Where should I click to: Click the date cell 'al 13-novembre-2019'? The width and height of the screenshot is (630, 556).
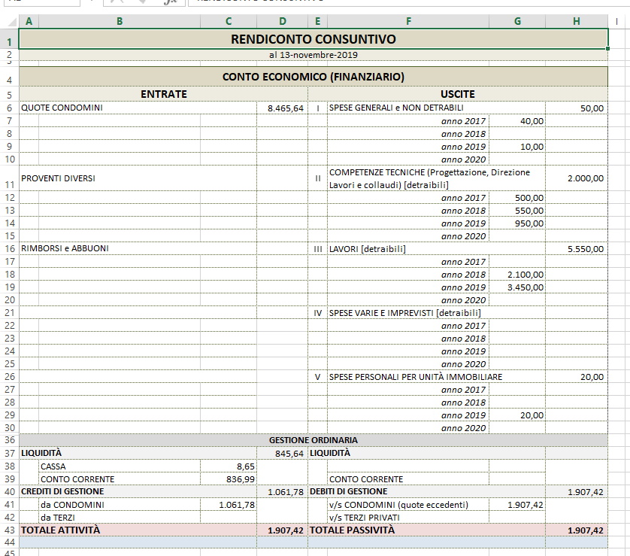click(313, 55)
